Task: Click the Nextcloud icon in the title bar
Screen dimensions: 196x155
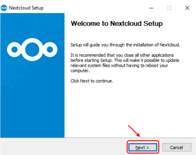Action: tap(4, 8)
